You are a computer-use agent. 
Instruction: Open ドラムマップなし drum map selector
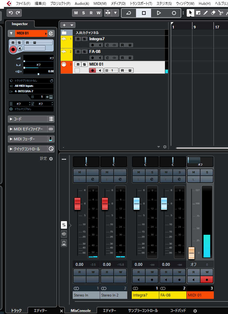[x=31, y=109]
